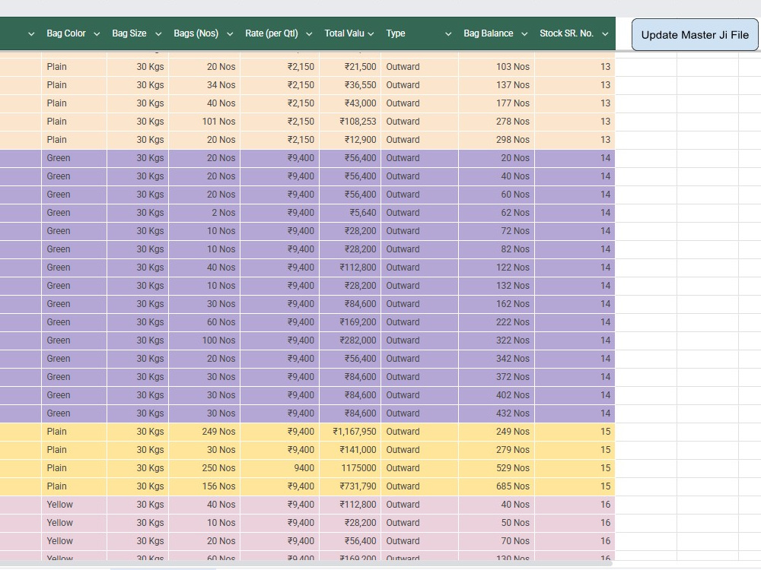This screenshot has height=570, width=761.
Task: Select the cell showing 62 Nos
Action: (496, 213)
